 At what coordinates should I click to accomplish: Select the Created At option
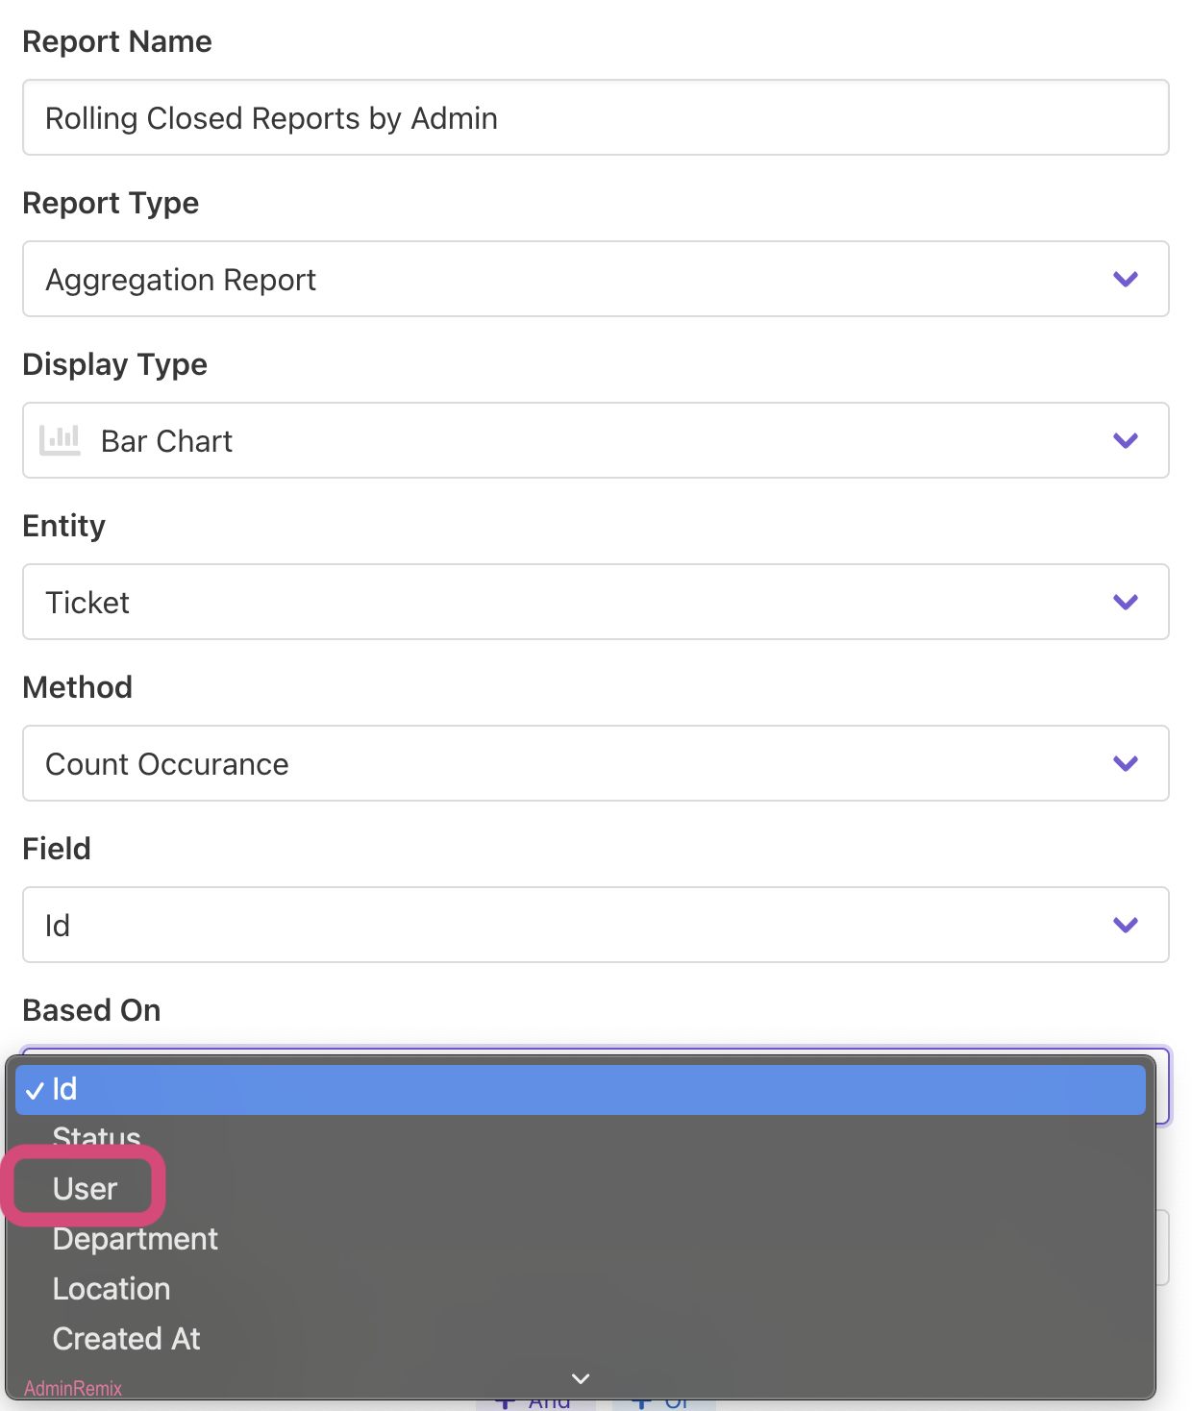pos(126,1339)
